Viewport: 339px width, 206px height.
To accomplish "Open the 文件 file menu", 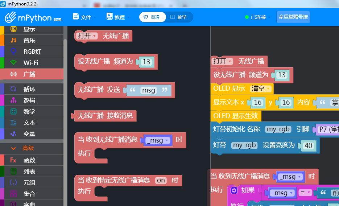I will coord(84,17).
